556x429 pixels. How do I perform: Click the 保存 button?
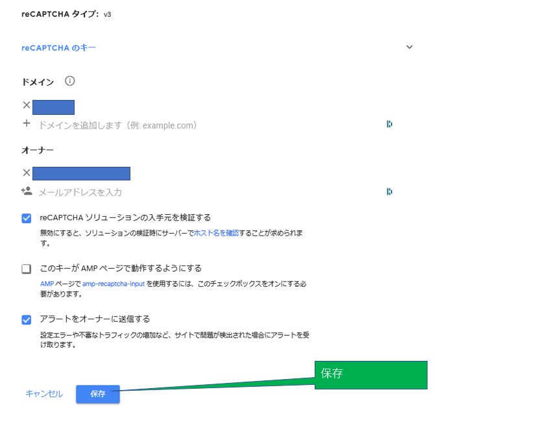[x=97, y=394]
